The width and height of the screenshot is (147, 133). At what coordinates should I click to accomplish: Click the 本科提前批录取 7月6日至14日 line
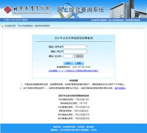click(x=74, y=99)
